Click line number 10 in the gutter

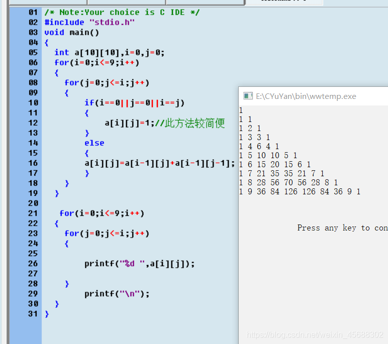coord(33,103)
